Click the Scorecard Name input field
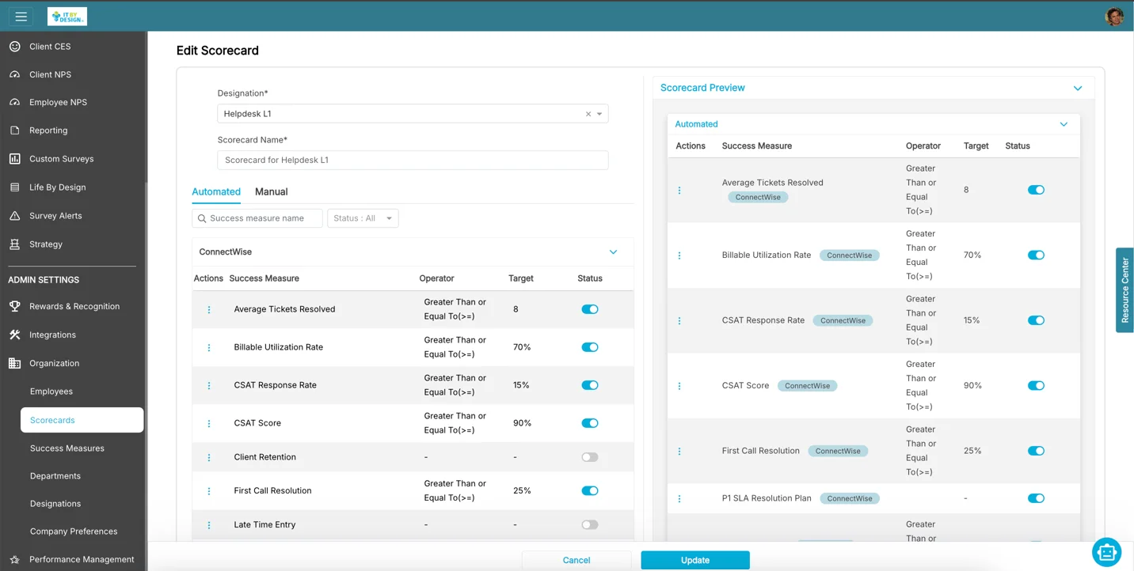Screen dimensions: 1134x571 [413, 160]
